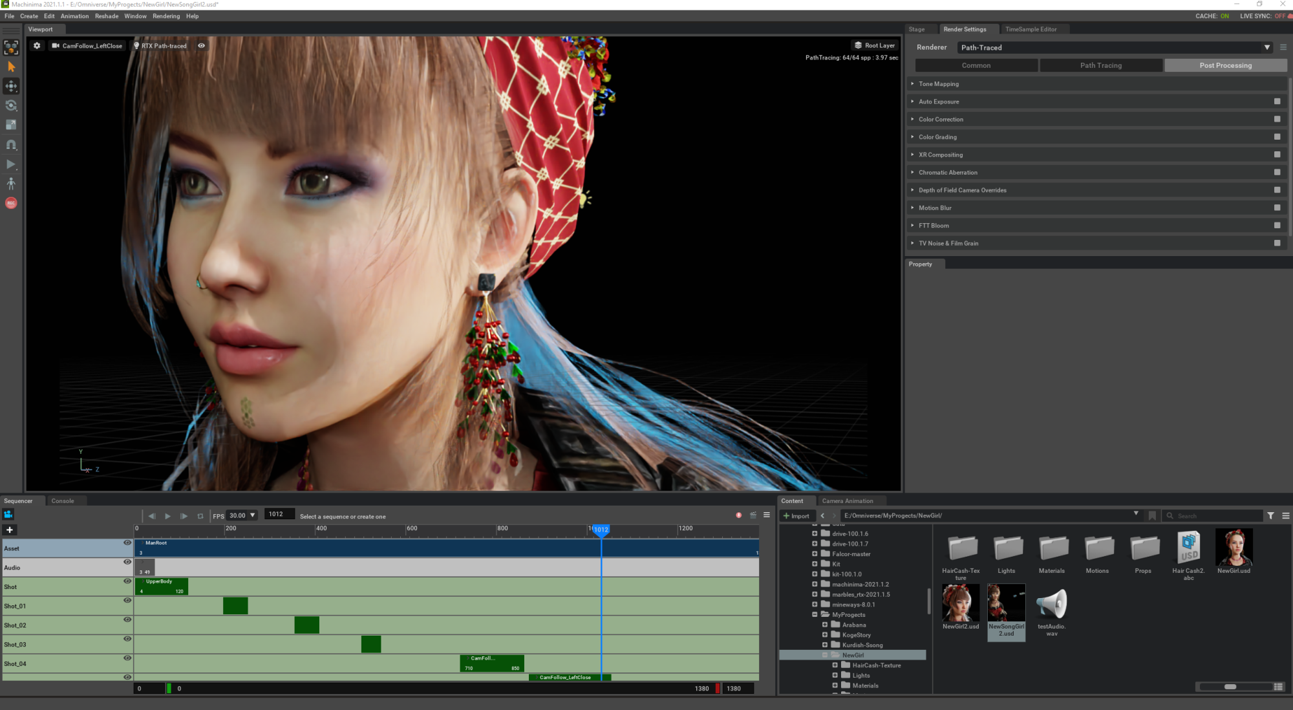Screen dimensions: 1293x710
Task: Enable the Motion Blur checkbox
Action: pos(1277,208)
